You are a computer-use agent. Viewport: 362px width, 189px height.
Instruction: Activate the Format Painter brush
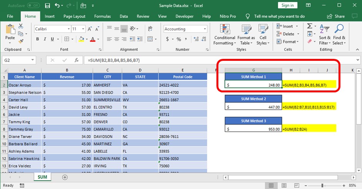[x=21, y=41]
